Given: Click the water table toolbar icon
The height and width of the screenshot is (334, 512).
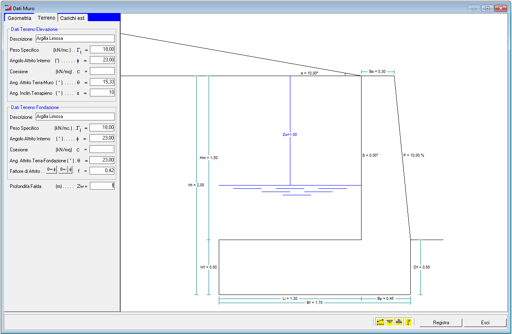Looking at the screenshot, I should tap(390, 322).
